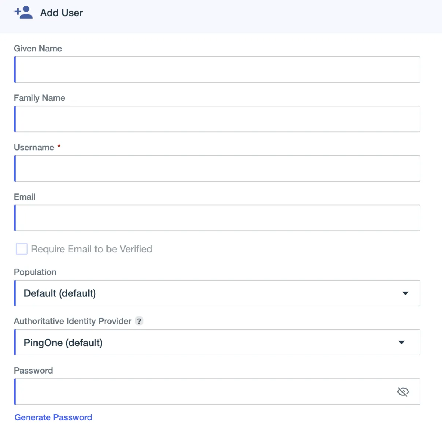
Task: Focus the Password input field
Action: click(x=203, y=392)
